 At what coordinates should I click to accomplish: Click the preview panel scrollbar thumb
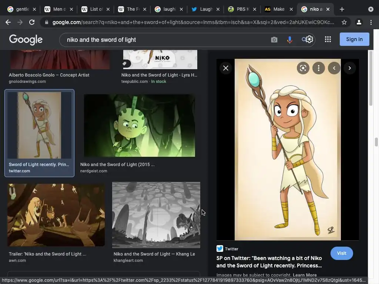tap(371, 78)
